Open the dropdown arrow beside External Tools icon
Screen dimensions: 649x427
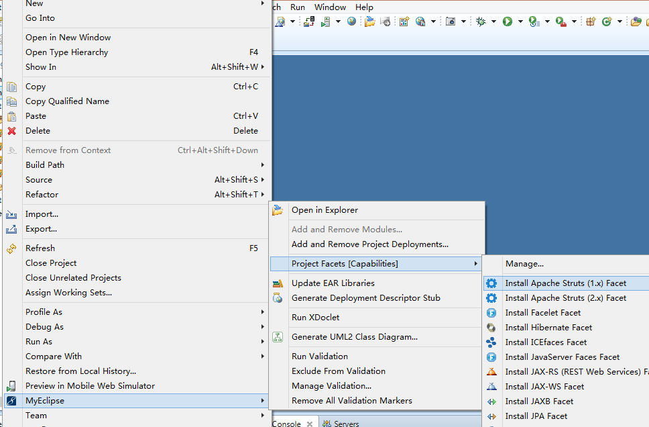coord(574,21)
